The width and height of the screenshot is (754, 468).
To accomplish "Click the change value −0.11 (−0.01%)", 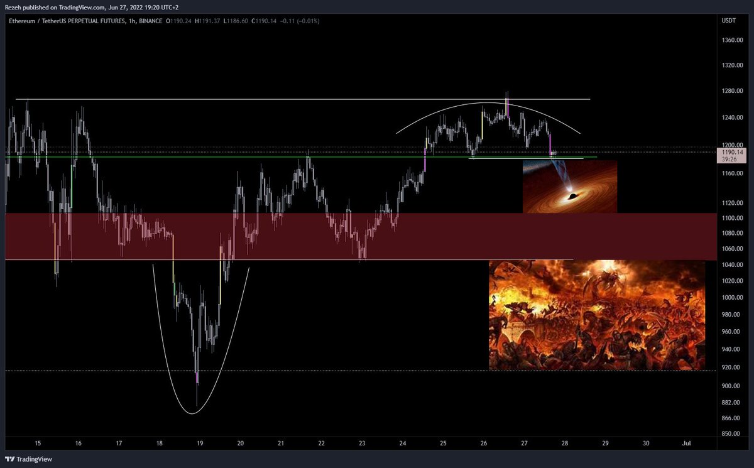I will 300,21.
